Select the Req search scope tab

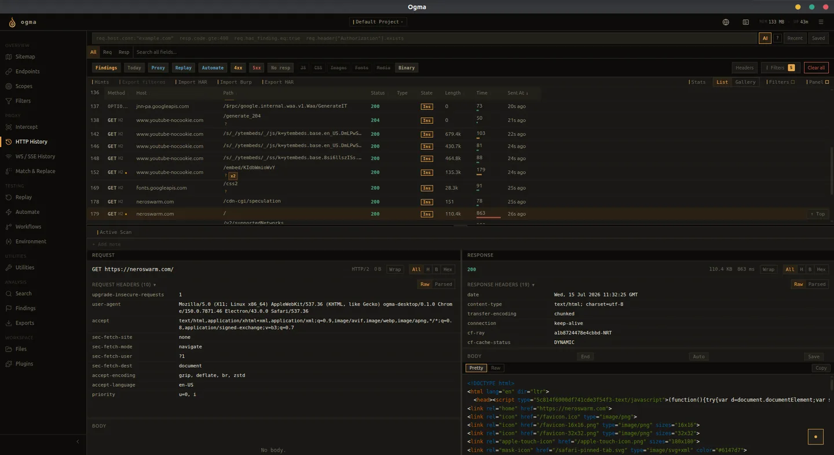[107, 52]
